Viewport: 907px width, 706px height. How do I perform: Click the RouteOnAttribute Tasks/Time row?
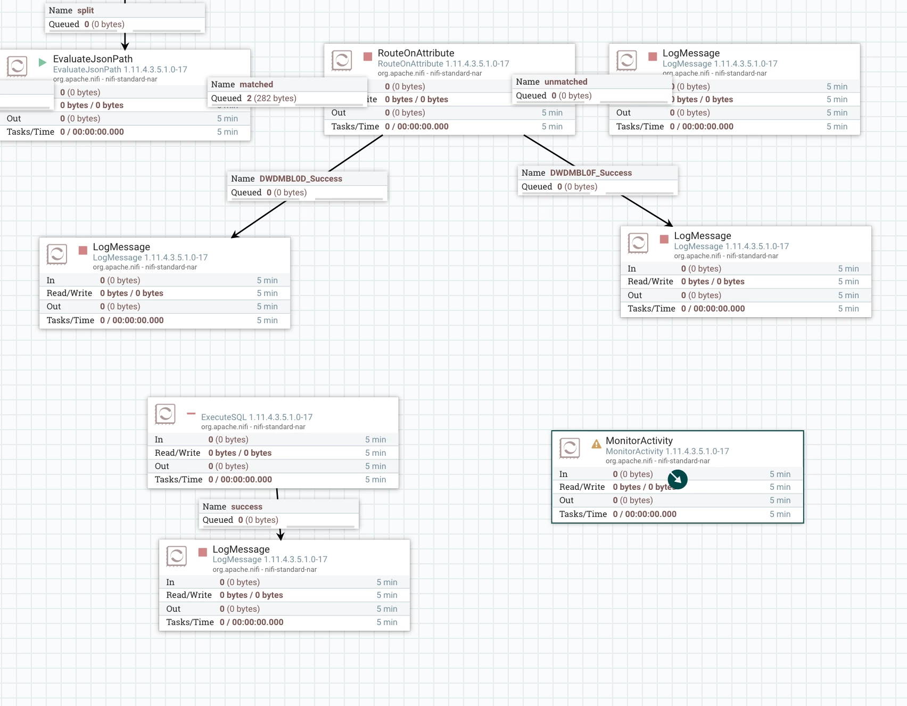(449, 127)
